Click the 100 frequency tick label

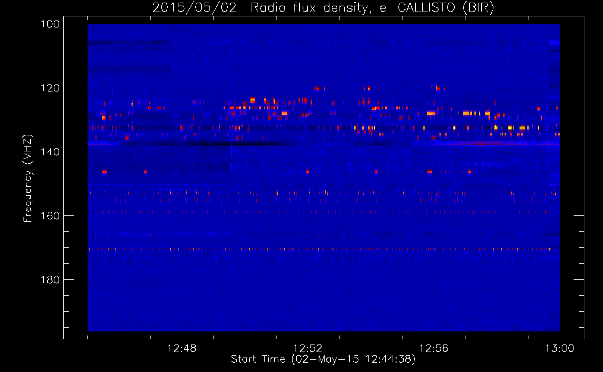click(x=50, y=24)
